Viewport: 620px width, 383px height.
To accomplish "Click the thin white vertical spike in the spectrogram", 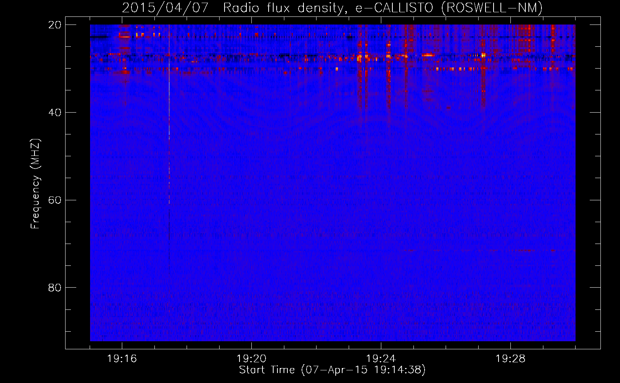I will coord(169,114).
